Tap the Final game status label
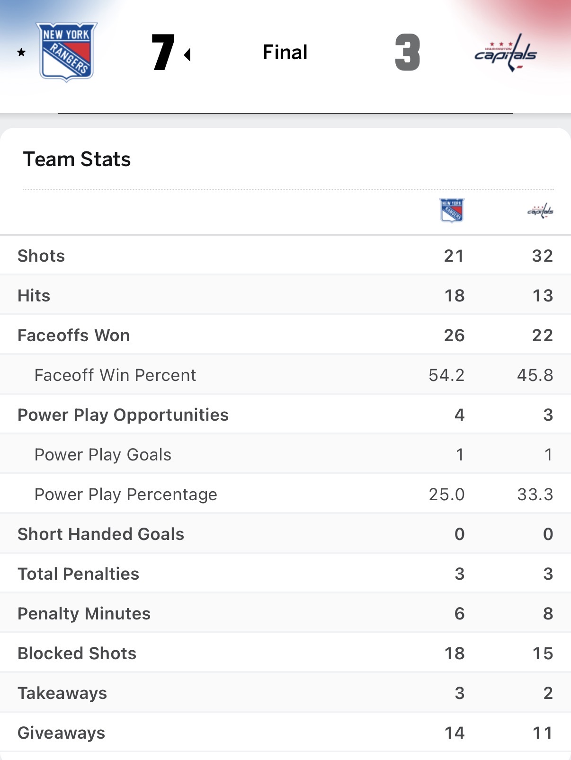The width and height of the screenshot is (571, 760). point(285,52)
